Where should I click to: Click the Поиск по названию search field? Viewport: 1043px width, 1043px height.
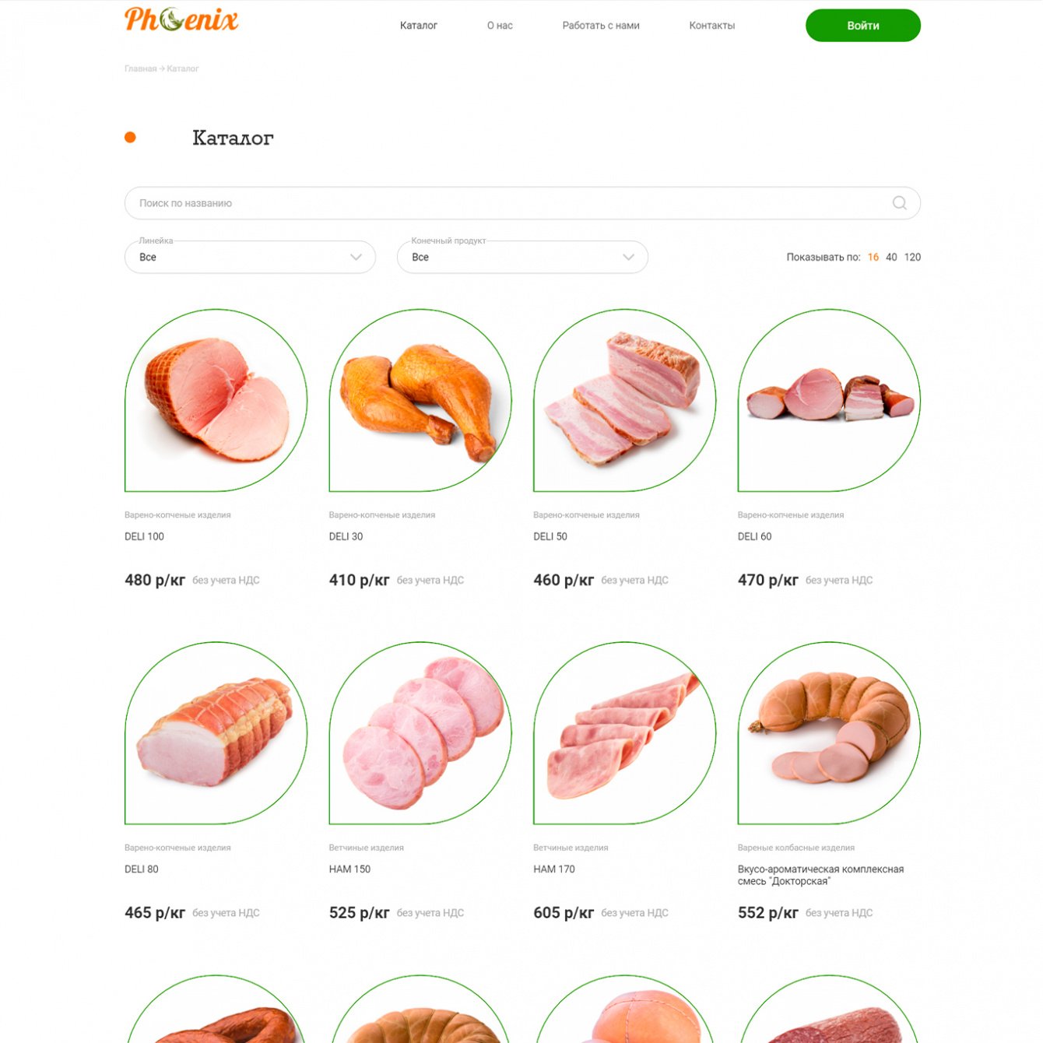(522, 203)
